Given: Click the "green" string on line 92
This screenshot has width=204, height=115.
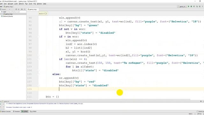Looking at the screenshot, I should coord(93,25).
